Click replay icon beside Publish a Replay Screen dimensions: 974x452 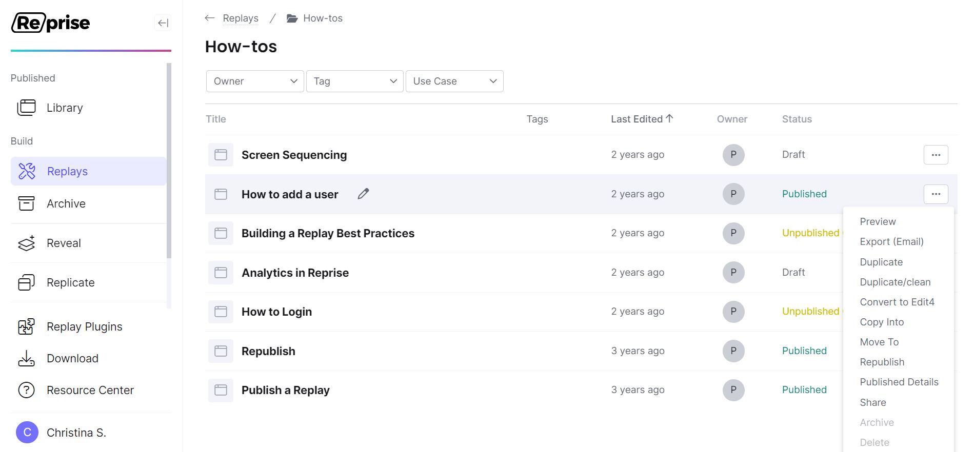pyautogui.click(x=221, y=390)
